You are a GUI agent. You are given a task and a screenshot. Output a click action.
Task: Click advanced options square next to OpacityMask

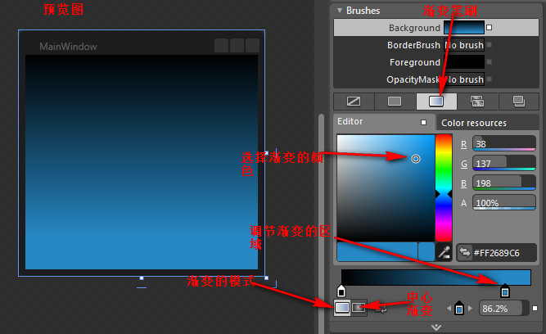pos(490,79)
